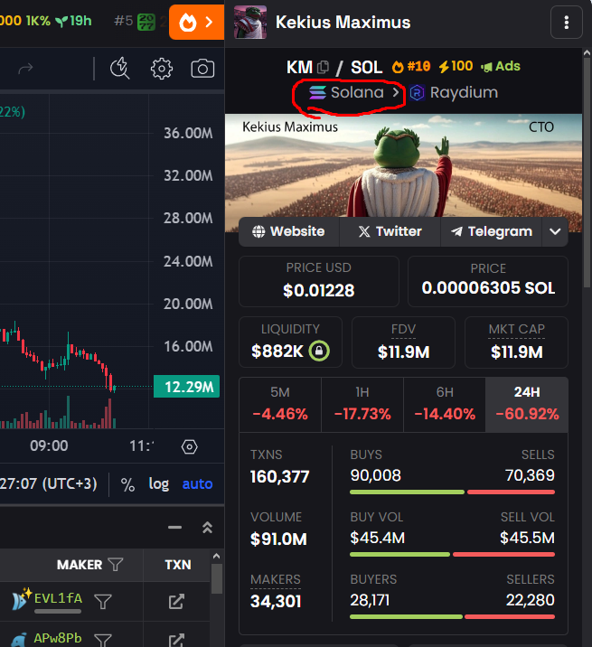Click the Ads megaphone label
592x647 pixels.
501,66
